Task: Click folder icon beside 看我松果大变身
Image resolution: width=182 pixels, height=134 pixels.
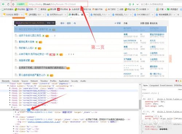Action: tap(16, 42)
